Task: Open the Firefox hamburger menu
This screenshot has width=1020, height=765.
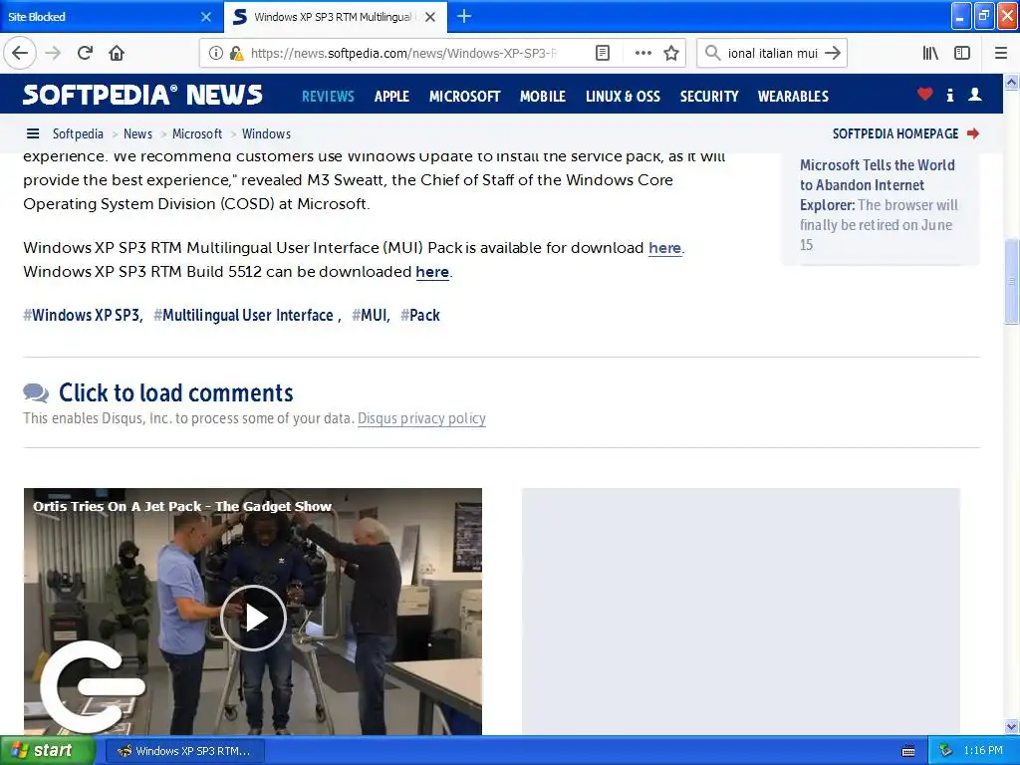Action: pyautogui.click(x=1001, y=54)
